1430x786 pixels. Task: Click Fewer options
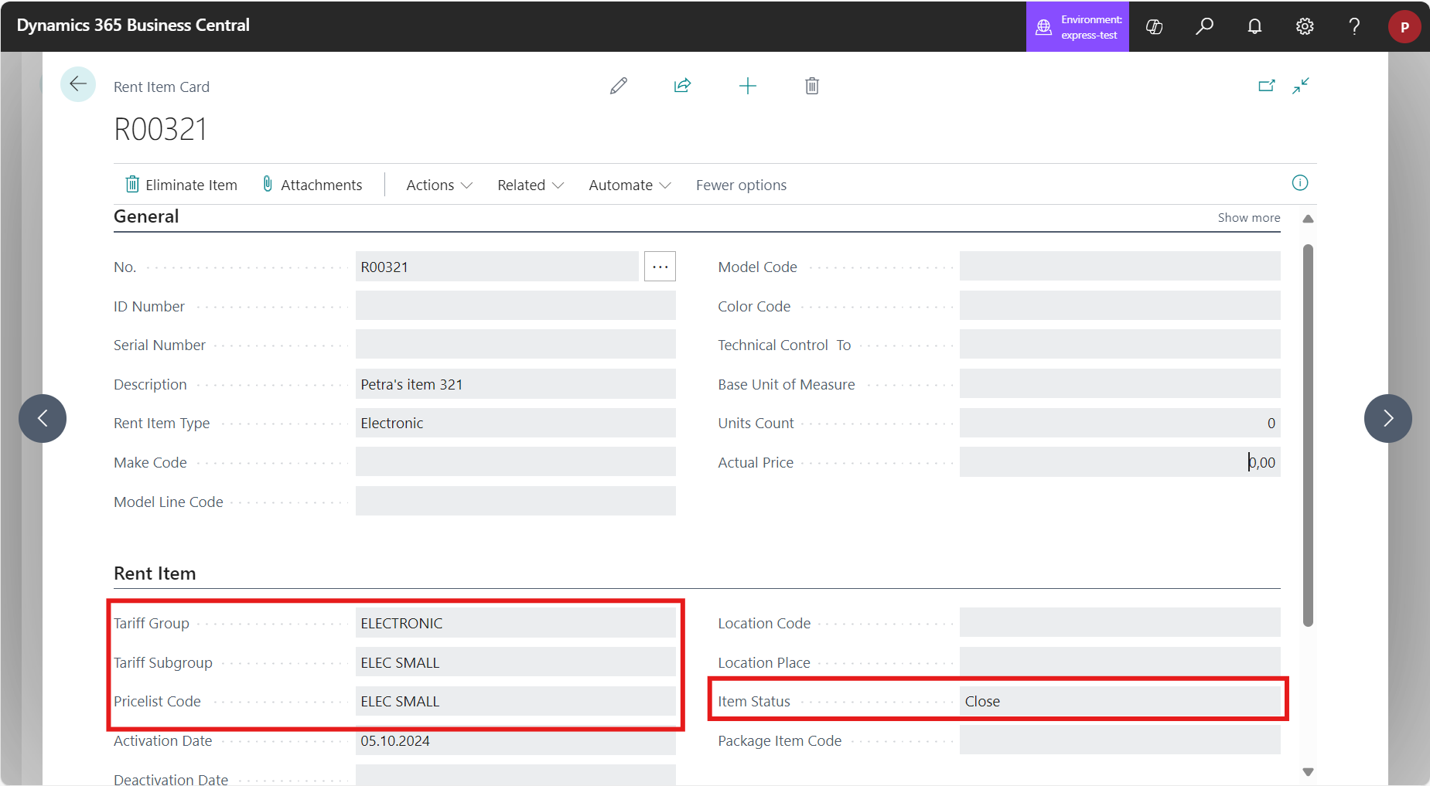click(741, 185)
